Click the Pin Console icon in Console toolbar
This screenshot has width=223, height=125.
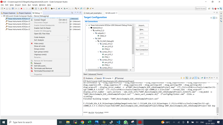202,78
